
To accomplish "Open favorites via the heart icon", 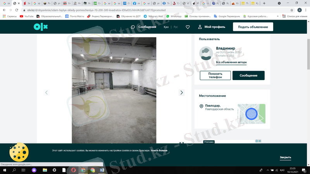I will 188,27.
